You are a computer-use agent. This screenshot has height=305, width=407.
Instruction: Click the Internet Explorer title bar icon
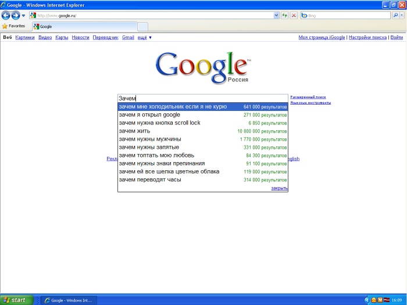tap(3, 5)
